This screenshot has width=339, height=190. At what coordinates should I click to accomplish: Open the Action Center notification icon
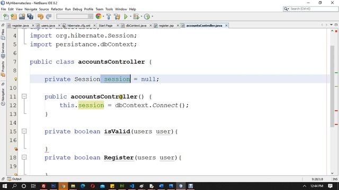coord(330,186)
